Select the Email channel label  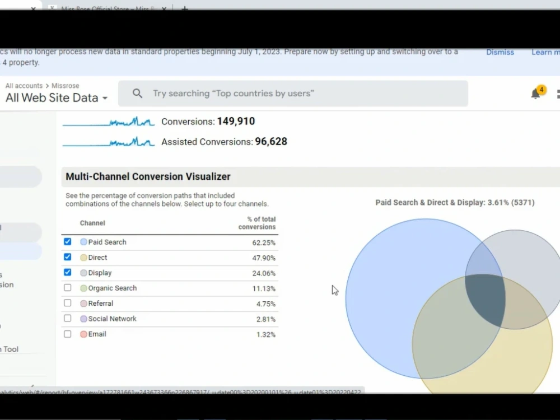pyautogui.click(x=97, y=334)
